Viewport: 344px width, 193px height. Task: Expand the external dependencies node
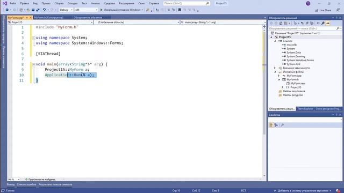click(275, 68)
